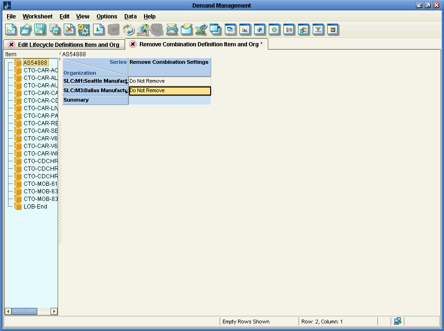
Task: Select the CTO-CAR-LIV item in the tree
Action: click(41, 108)
